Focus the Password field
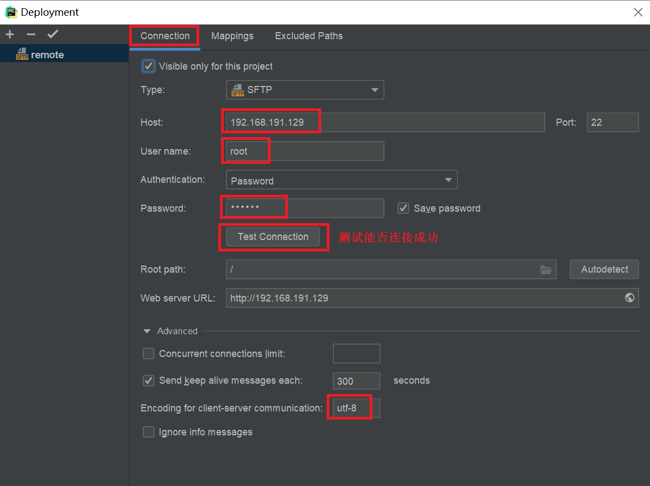 click(305, 208)
